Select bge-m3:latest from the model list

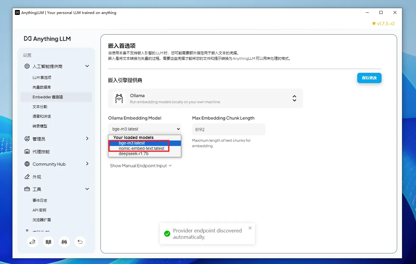click(145, 143)
